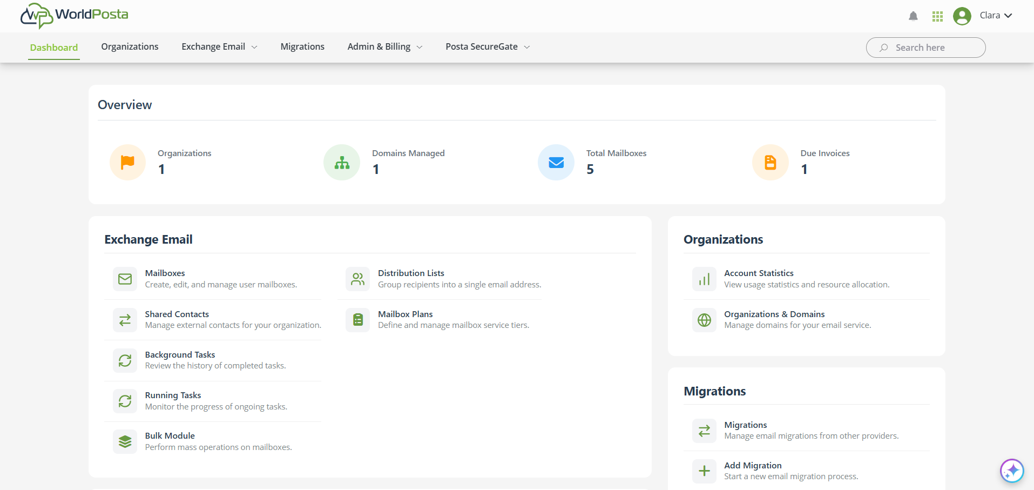1034x490 pixels.
Task: Open the Organizations & Domains link
Action: 774,314
